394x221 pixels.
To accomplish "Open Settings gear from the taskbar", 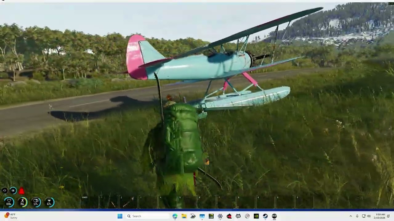I will point(220,216).
